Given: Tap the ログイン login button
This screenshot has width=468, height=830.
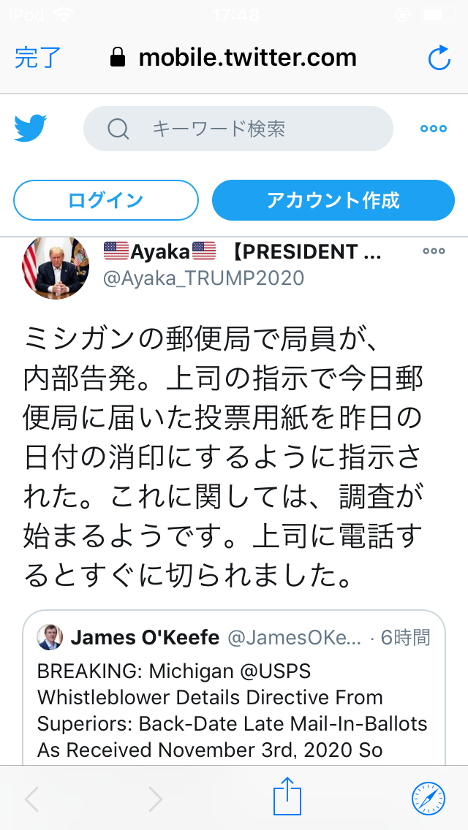Looking at the screenshot, I should [106, 200].
